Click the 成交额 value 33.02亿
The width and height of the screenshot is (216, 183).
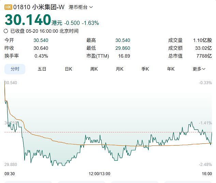[203, 48]
